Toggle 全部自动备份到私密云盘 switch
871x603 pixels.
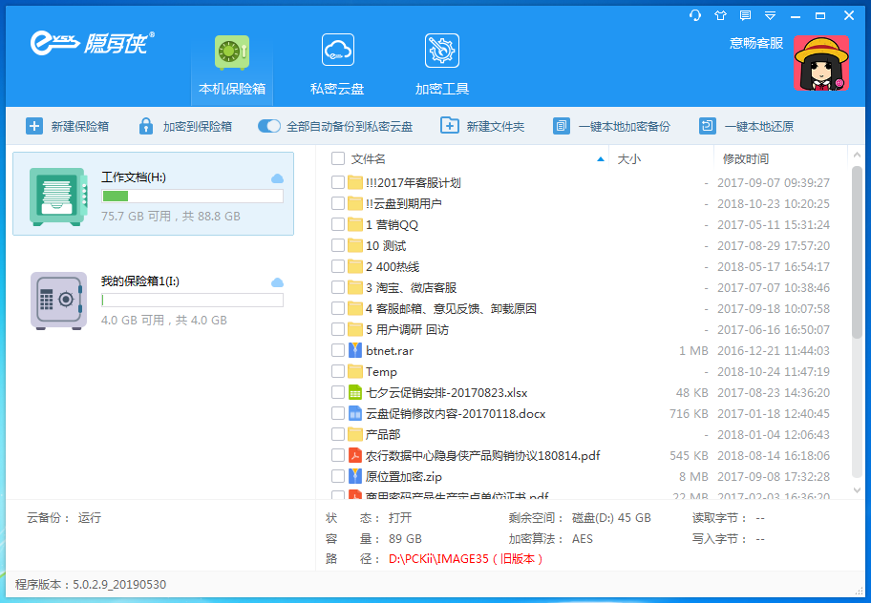point(268,125)
